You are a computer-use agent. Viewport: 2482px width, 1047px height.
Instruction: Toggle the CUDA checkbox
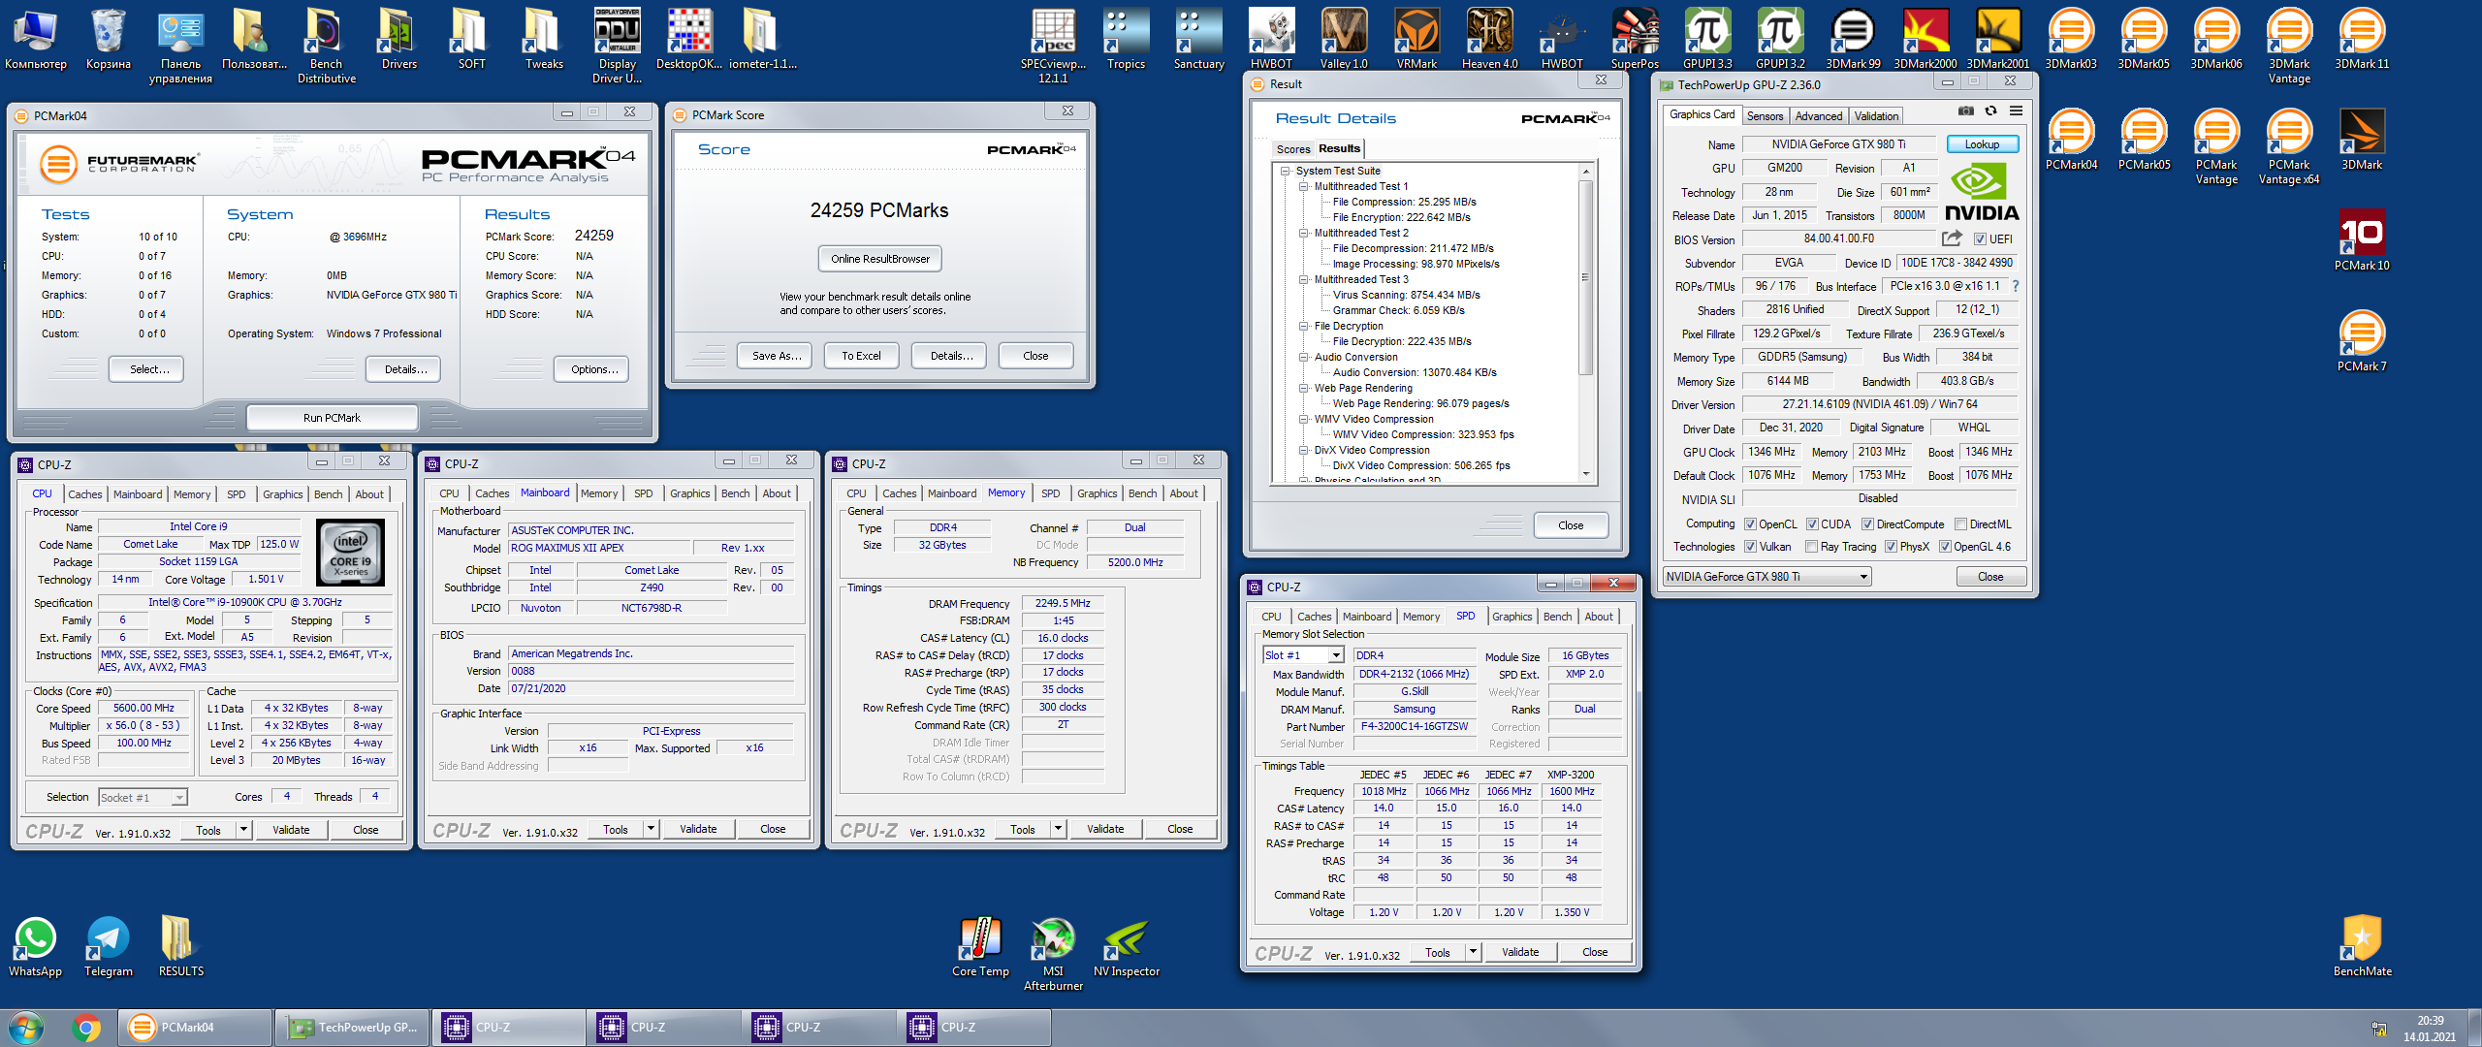(1812, 524)
